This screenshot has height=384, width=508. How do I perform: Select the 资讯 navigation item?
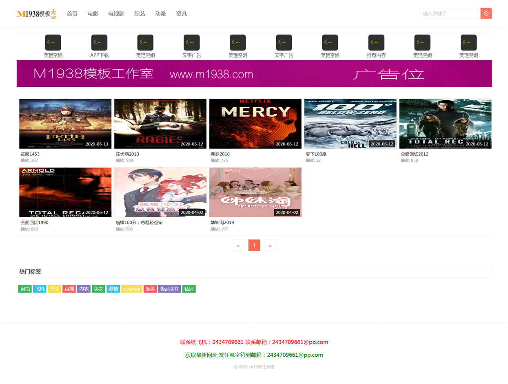click(x=181, y=13)
